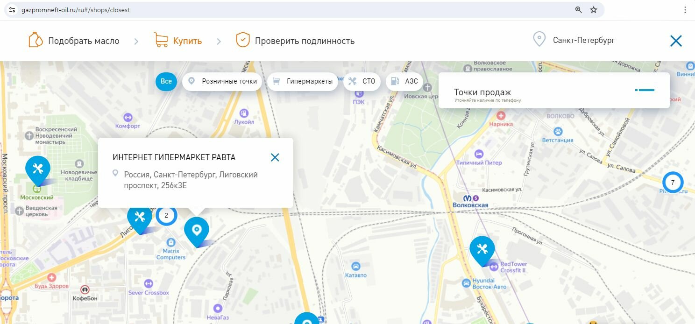Image resolution: width=695 pixels, height=324 pixels.
Task: Click the selected retail pin marker below popup
Action: coord(197,231)
